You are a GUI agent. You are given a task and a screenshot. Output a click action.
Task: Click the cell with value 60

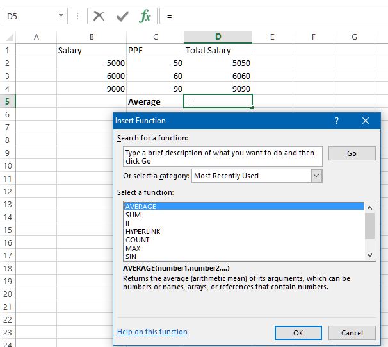pyautogui.click(x=155, y=76)
